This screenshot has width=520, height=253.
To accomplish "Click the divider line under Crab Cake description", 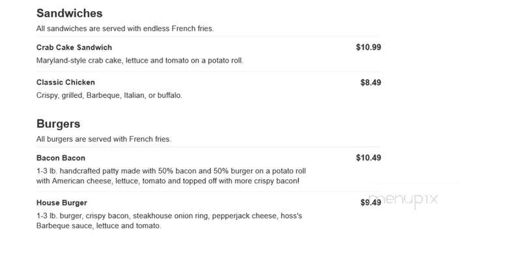I will click(x=209, y=72).
